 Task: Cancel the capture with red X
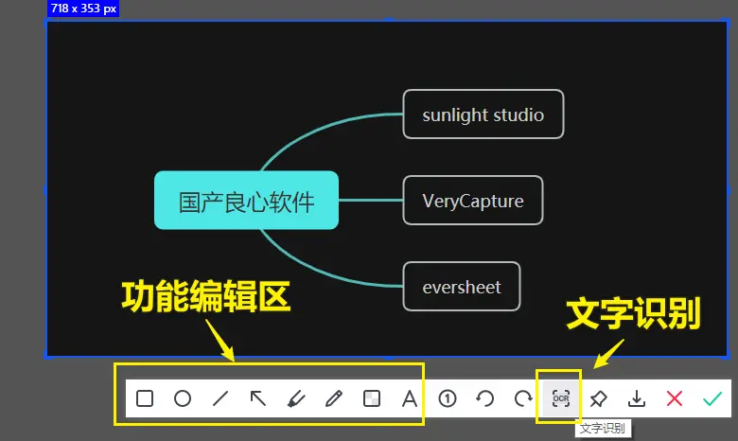click(x=675, y=398)
